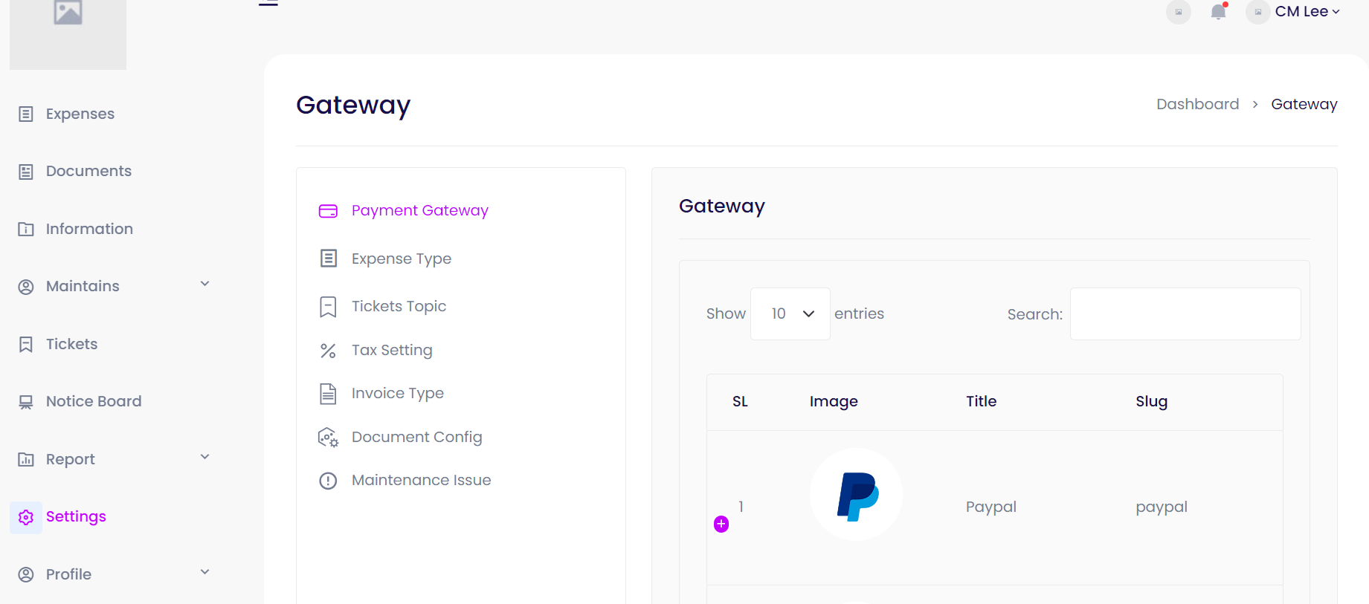Click the Dashboard breadcrumb link
Screen dimensions: 1369x604
(1197, 104)
